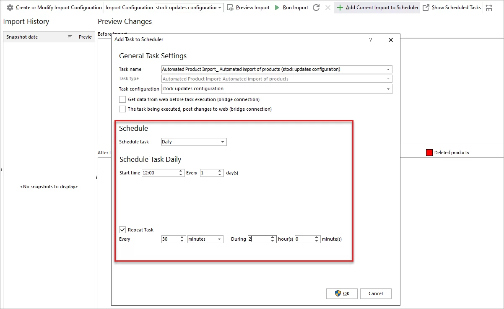
Task: Click the sort icon beside Snapshot date header
Action: 70,37
